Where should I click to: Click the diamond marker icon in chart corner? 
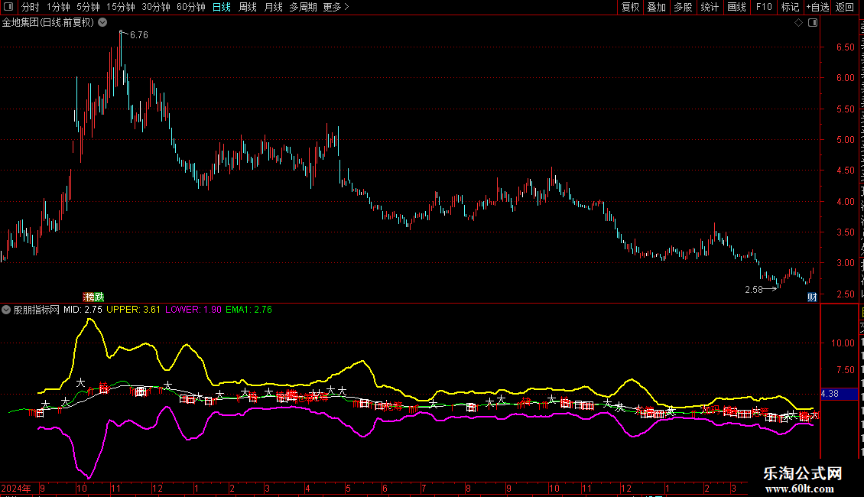tap(798, 23)
